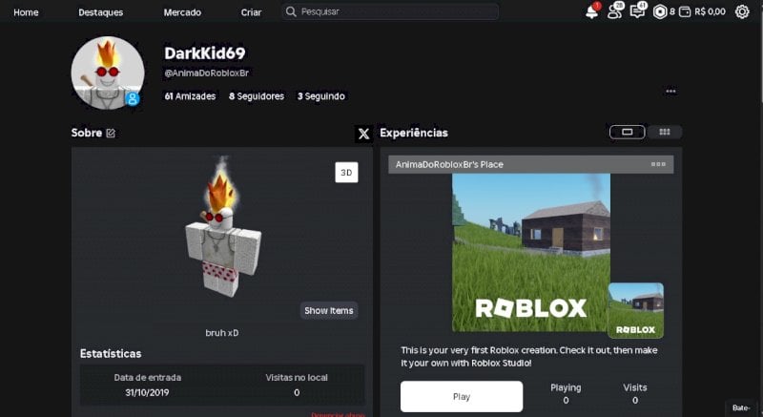763x417 pixels.
Task: Open the Destaques menu item
Action: pos(101,12)
